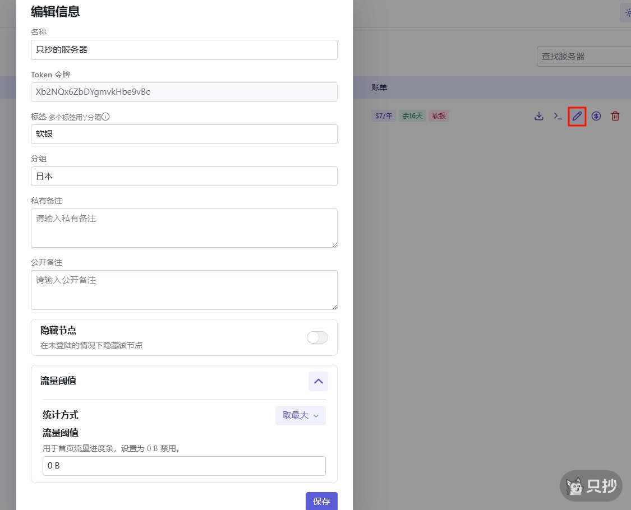Delete the server using the trash icon
Viewport: 631px width, 510px height.
[615, 116]
